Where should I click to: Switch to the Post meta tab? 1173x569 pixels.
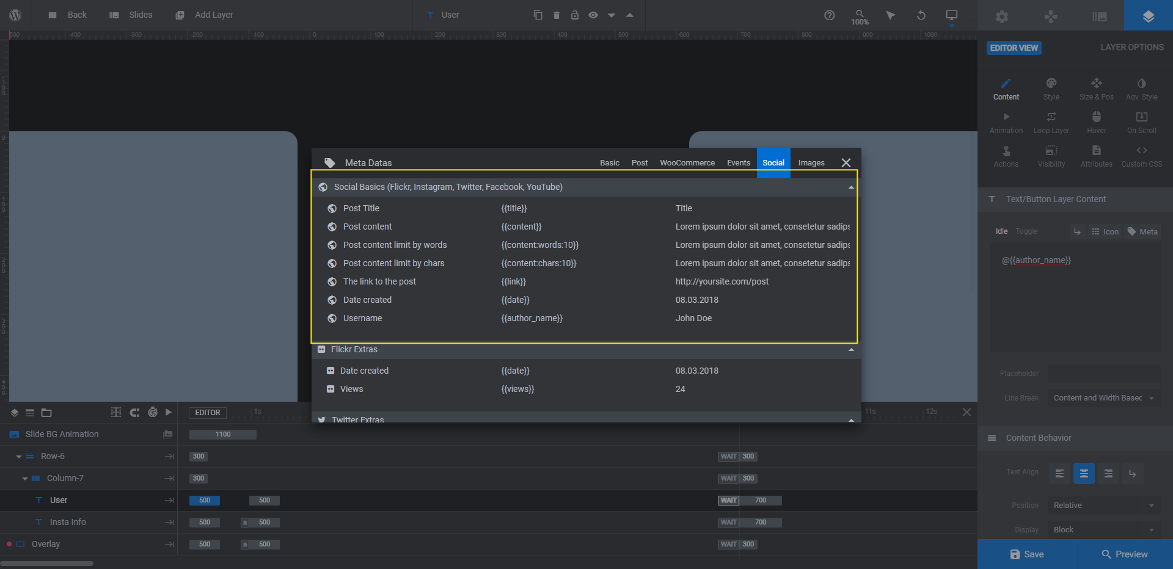640,163
